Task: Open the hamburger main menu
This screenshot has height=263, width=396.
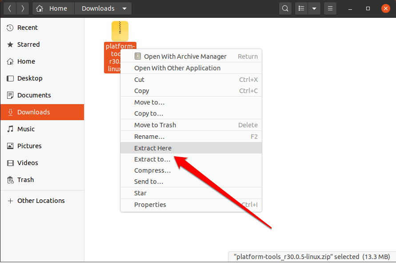Action: pyautogui.click(x=330, y=8)
